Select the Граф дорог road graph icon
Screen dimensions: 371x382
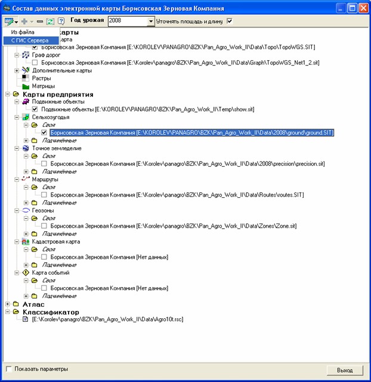26,55
